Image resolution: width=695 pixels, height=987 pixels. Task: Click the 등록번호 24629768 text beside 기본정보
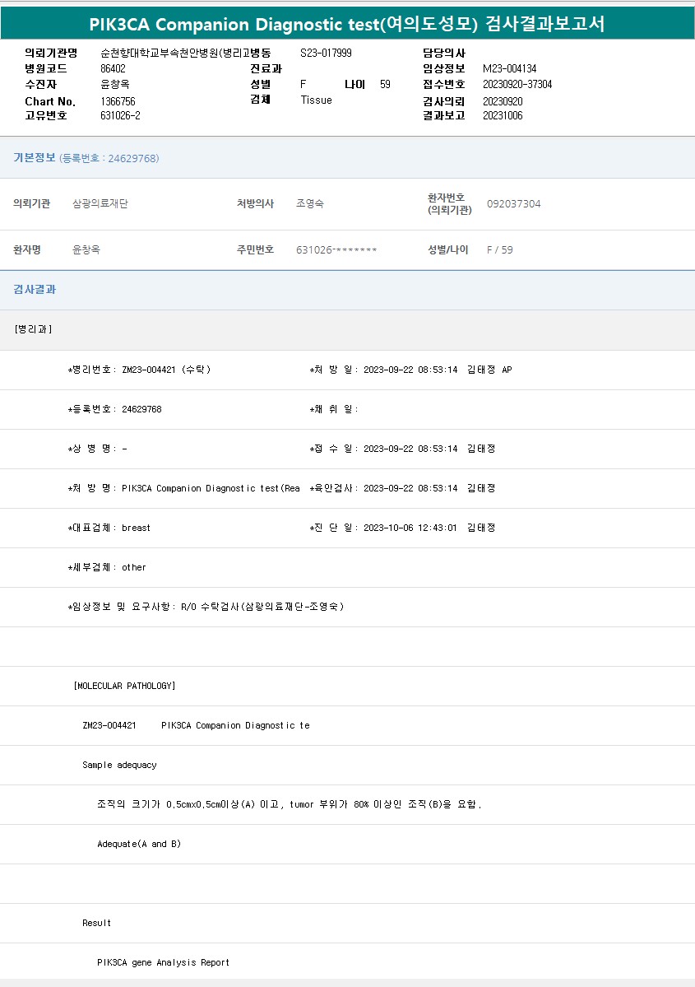109,158
